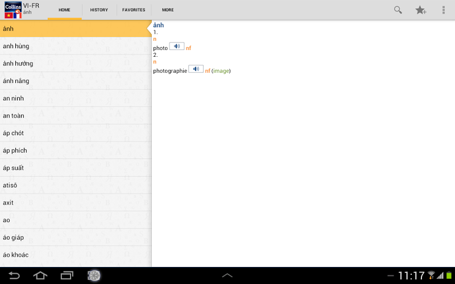Select "atisô" in the word list

click(76, 185)
